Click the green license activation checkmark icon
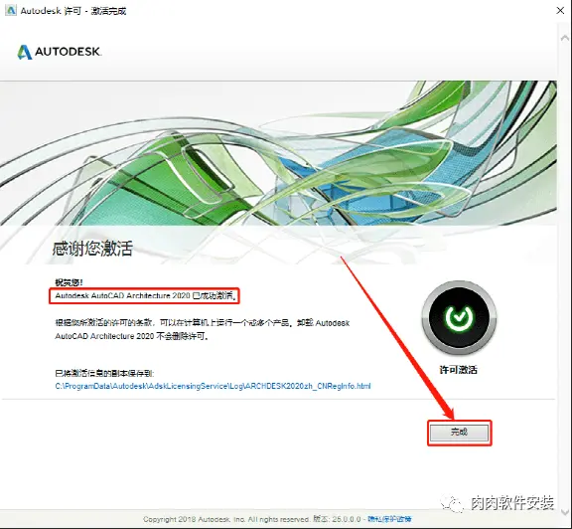572x529 pixels. point(459,318)
